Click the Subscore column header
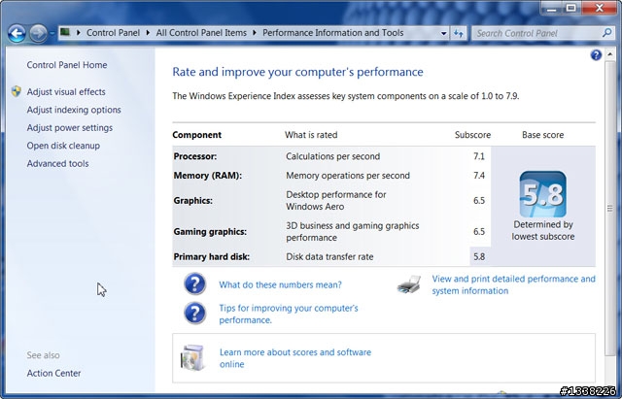The width and height of the screenshot is (622, 399). [x=472, y=135]
